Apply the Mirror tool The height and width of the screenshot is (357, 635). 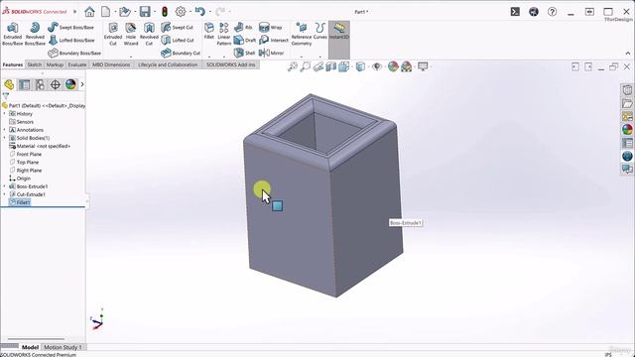pos(271,53)
